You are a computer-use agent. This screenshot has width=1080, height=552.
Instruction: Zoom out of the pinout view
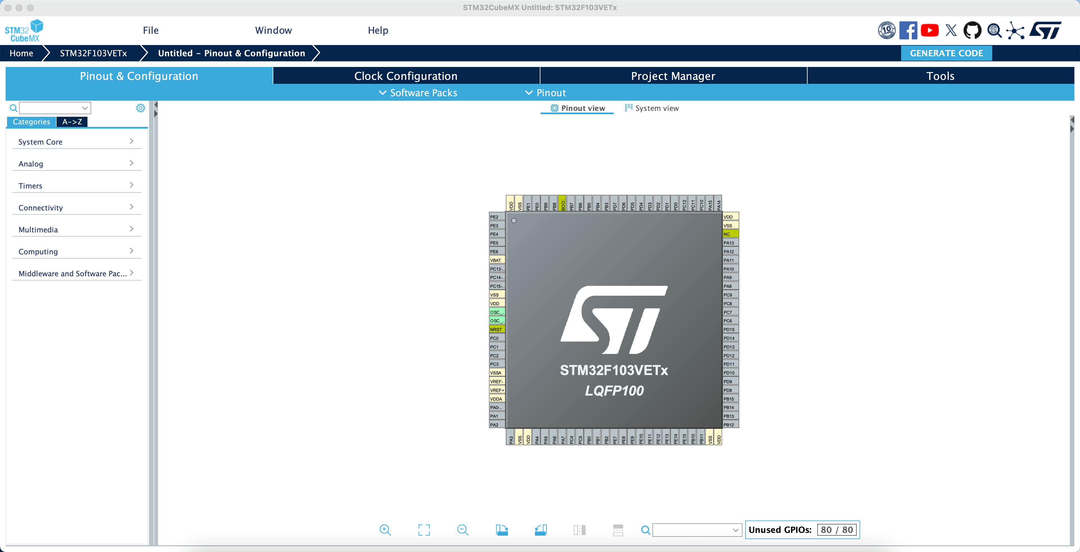point(462,530)
